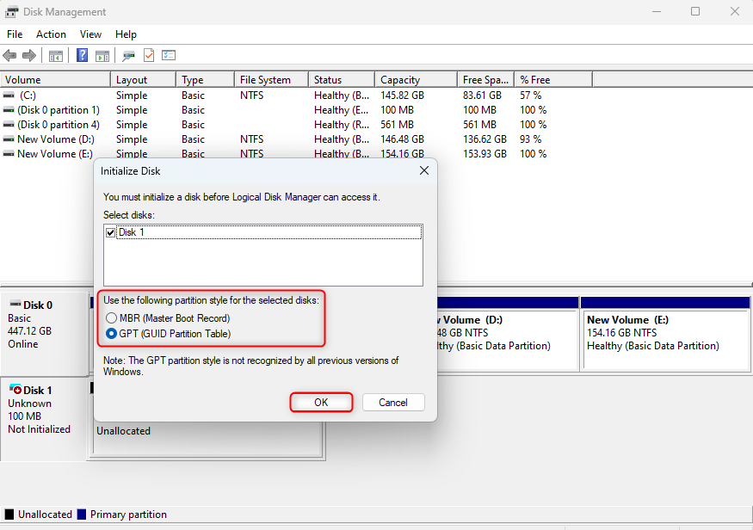Uncheck the Disk 1 checkbox
This screenshot has height=530, width=753.
click(x=110, y=232)
